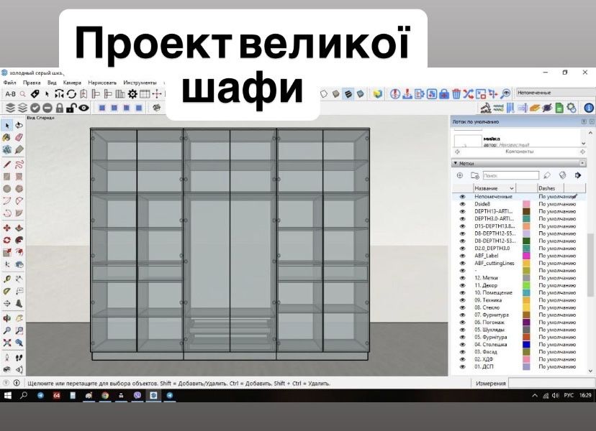This screenshot has height=431, width=596.
Task: Select the arrow Select tool in left toolbar
Action: pos(7,125)
